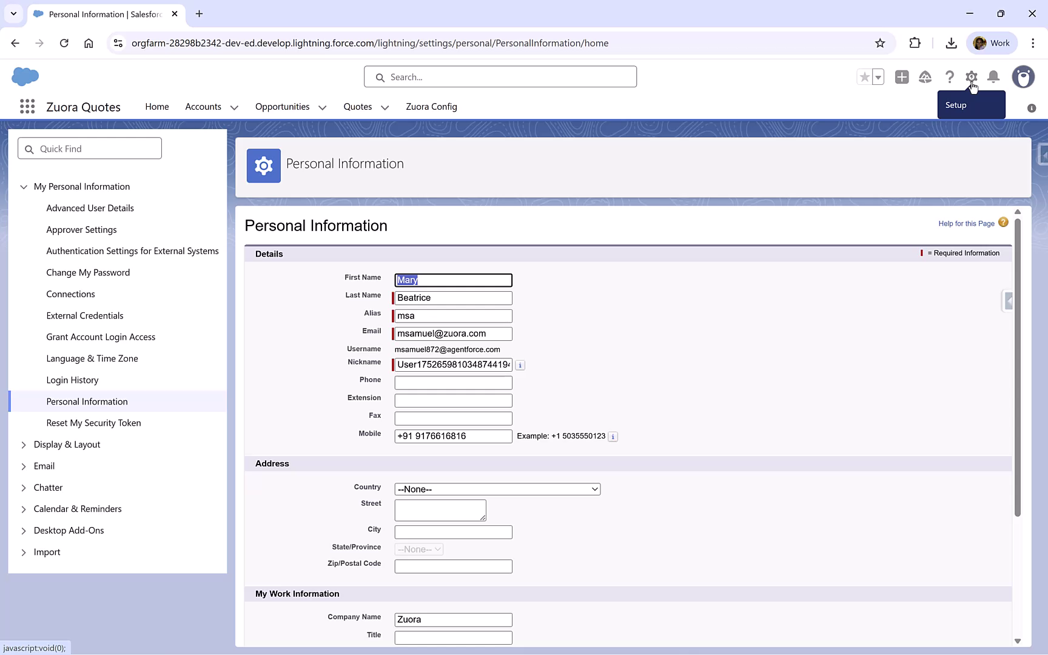Open your user profile avatar
1048x655 pixels.
pos(1023,77)
